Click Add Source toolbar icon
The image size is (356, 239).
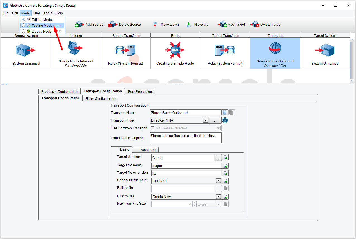pyautogui.click(x=79, y=25)
